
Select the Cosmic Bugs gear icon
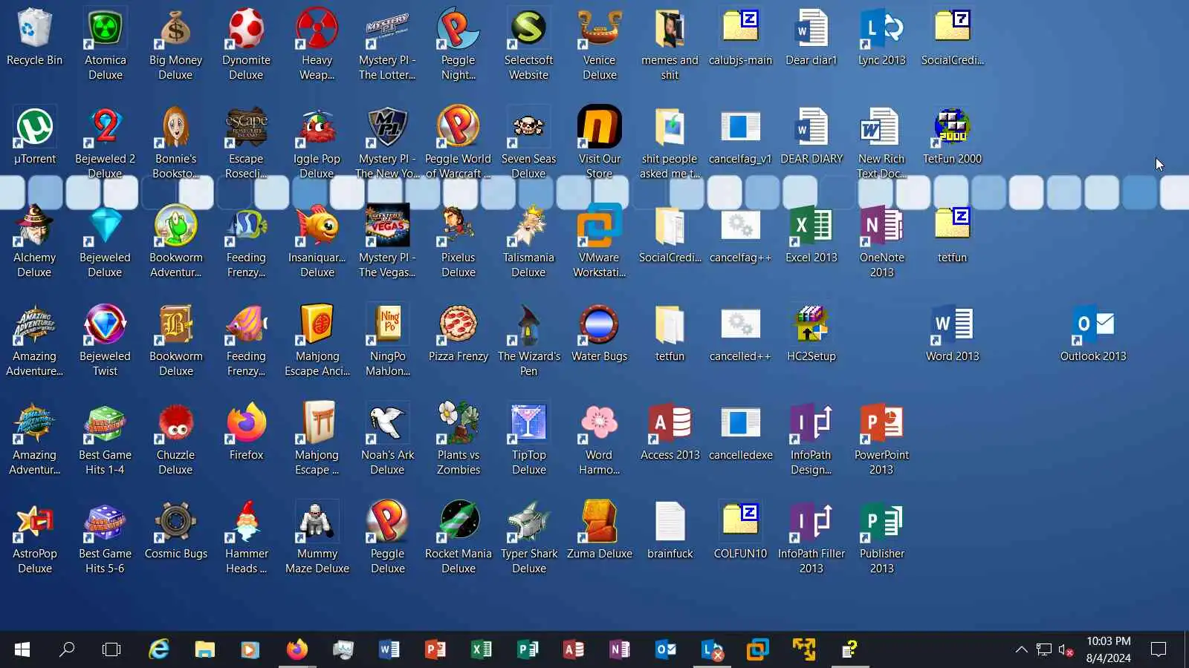tap(176, 531)
